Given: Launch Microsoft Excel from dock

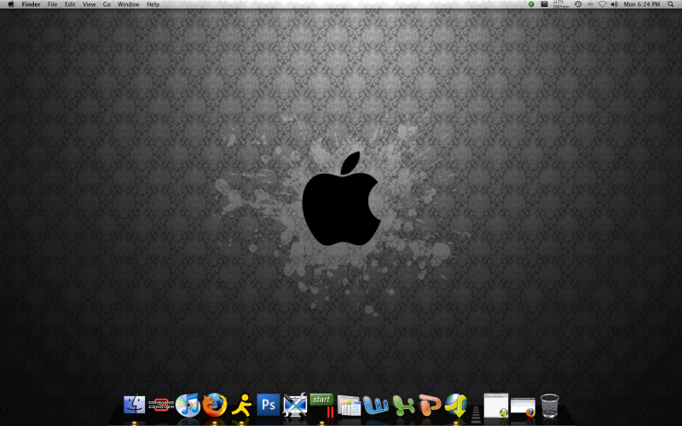Looking at the screenshot, I should (x=402, y=405).
